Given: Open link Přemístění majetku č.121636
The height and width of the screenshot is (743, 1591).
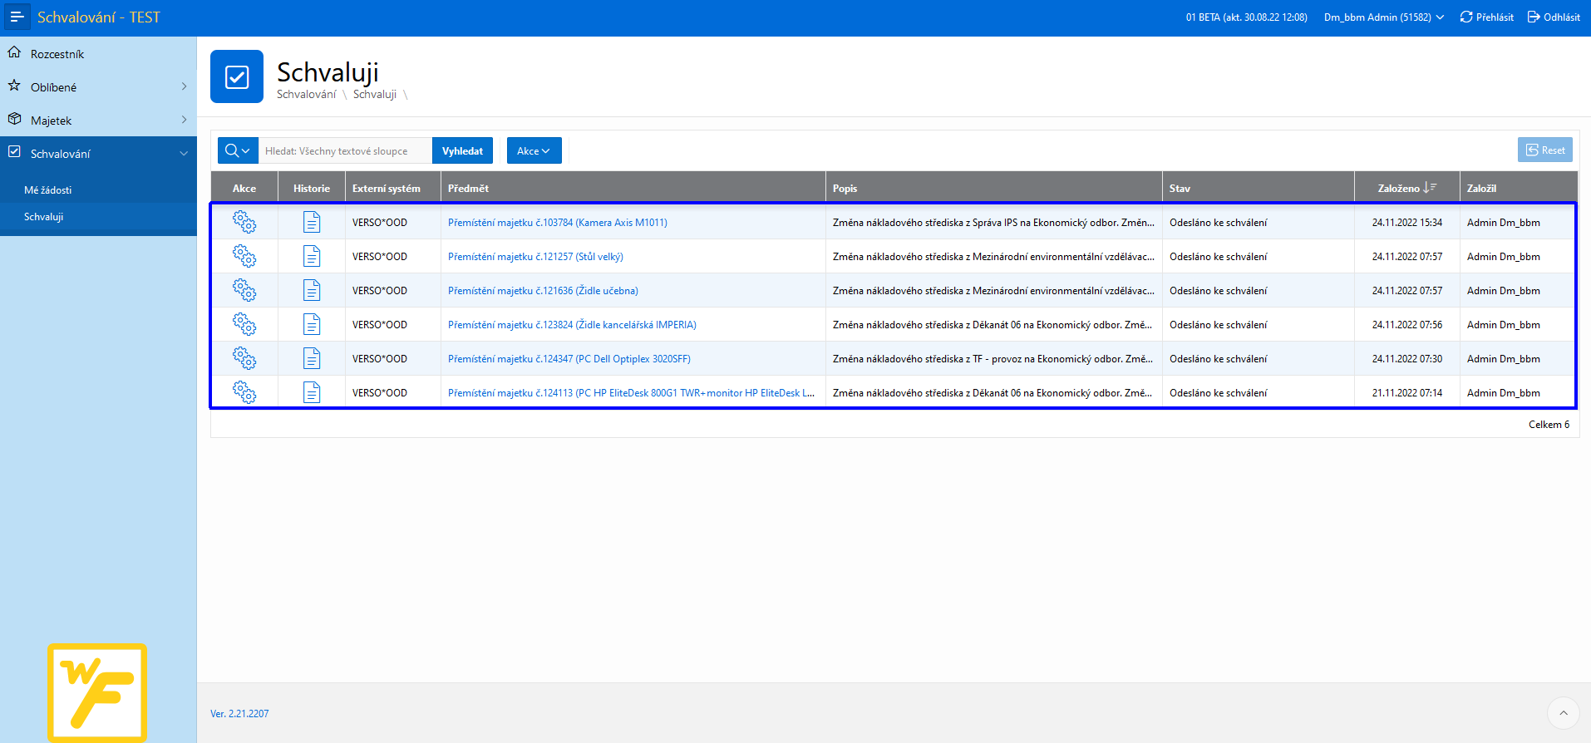Looking at the screenshot, I should pyautogui.click(x=543, y=290).
